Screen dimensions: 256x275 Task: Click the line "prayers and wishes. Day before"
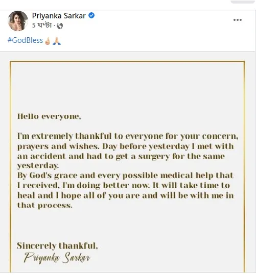click(126, 146)
